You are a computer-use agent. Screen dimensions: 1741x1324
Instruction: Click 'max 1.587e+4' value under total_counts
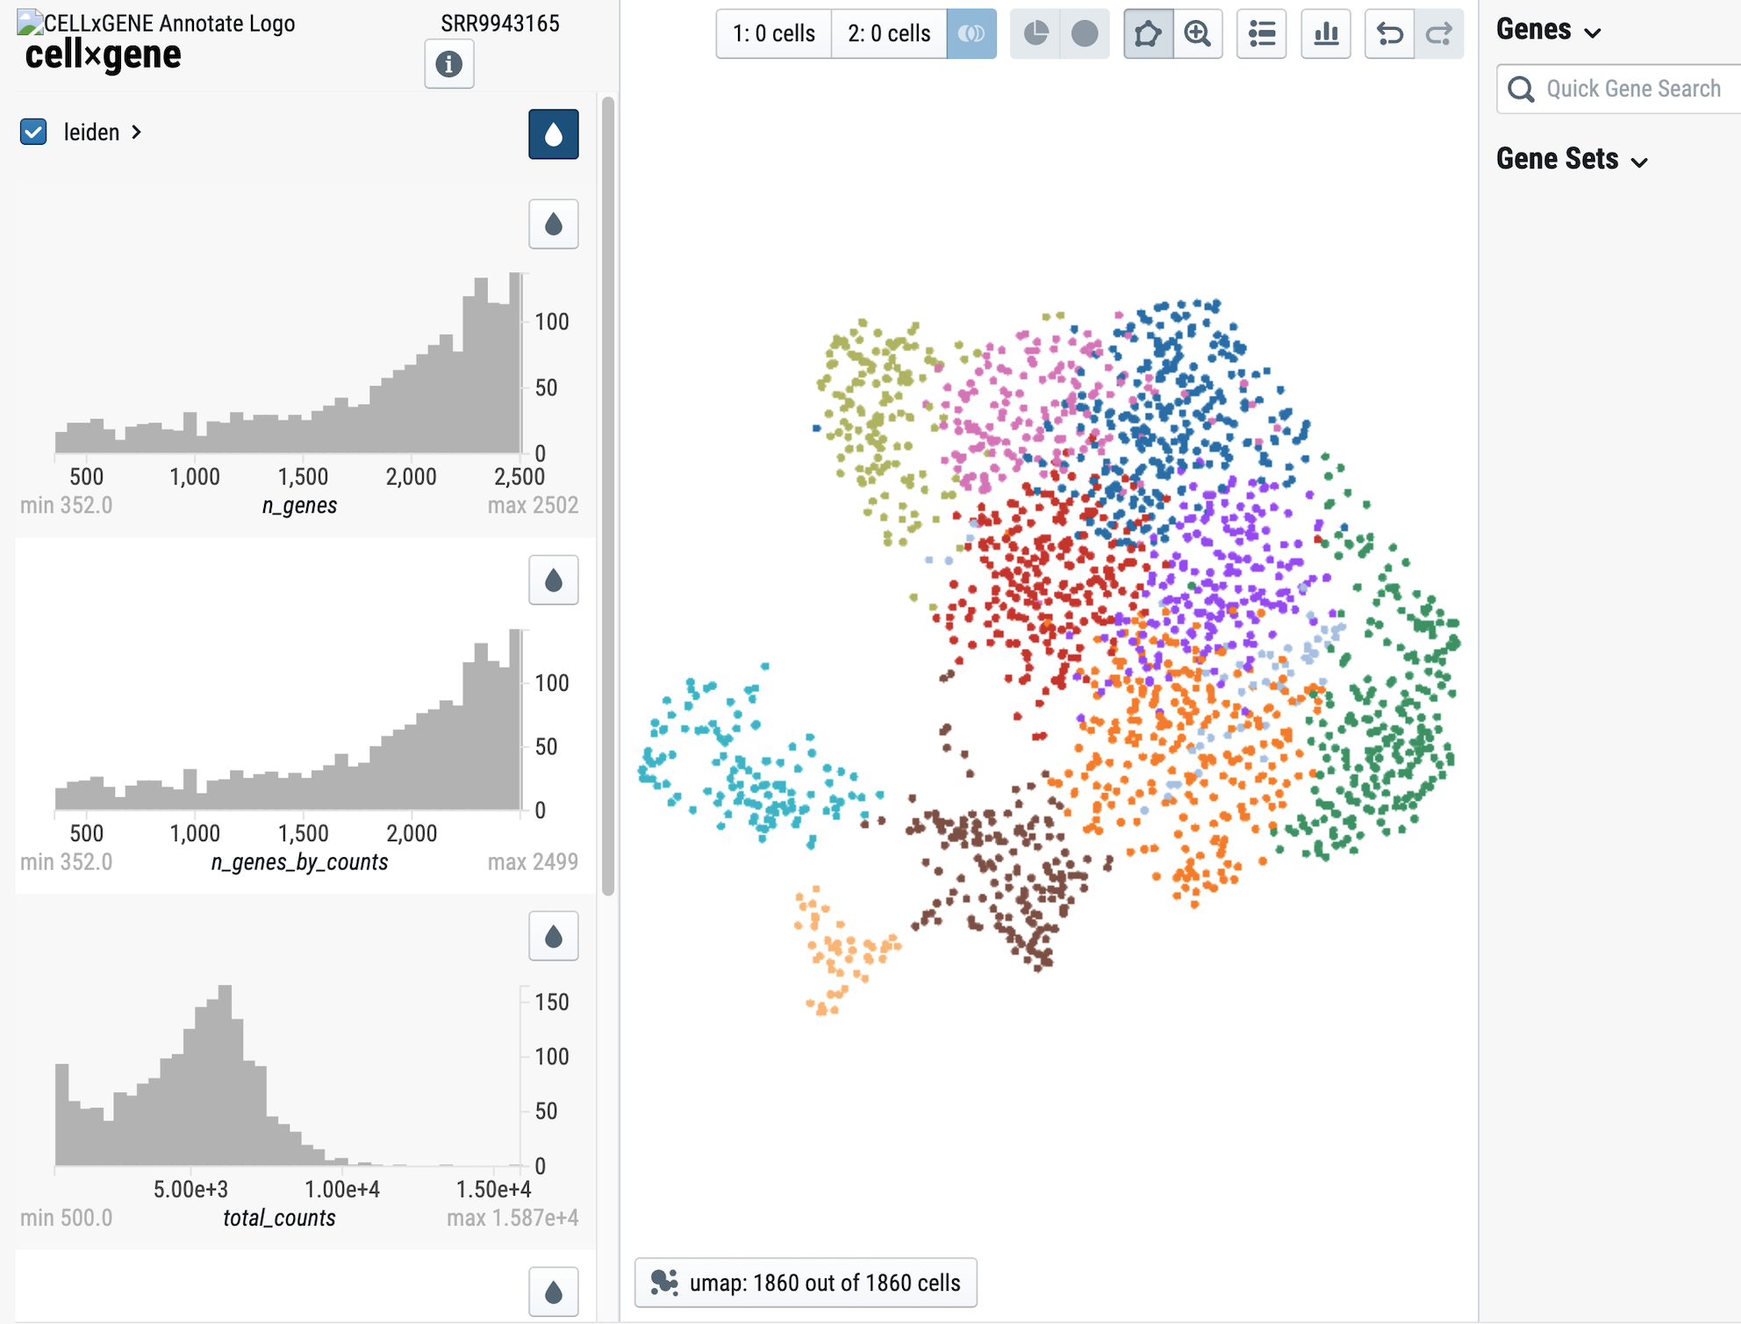point(512,1218)
